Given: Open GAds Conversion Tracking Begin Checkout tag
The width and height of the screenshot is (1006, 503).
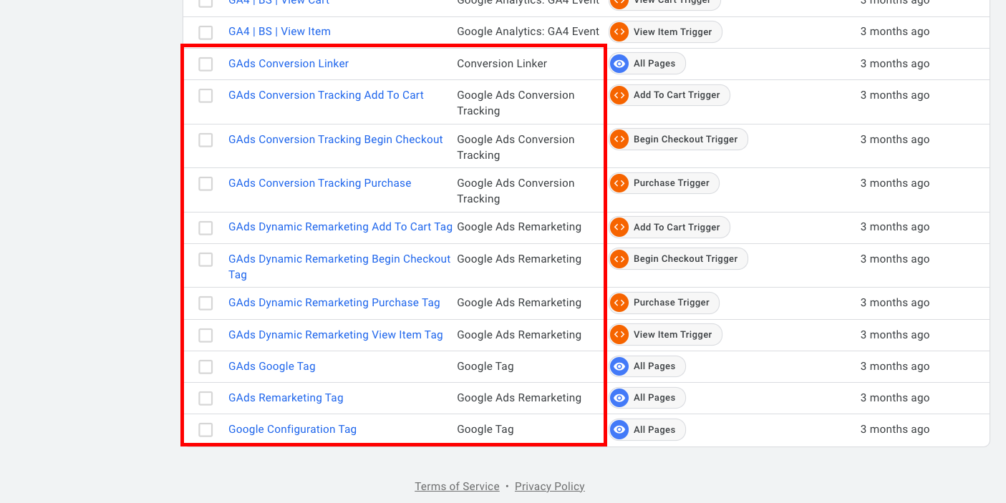Looking at the screenshot, I should point(336,140).
